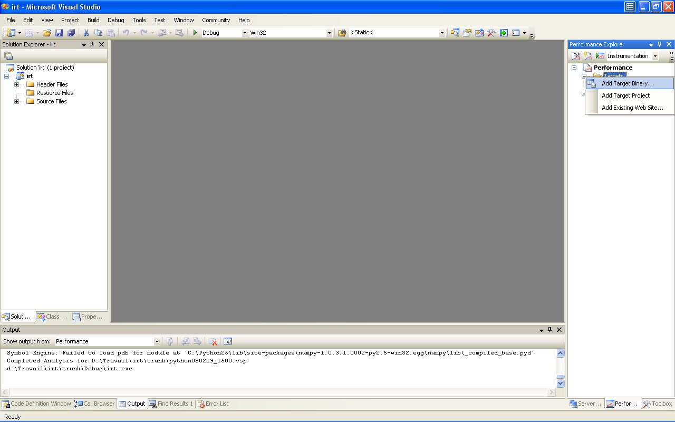Toggle auto-hide pin on Solution Explorer
Viewport: 675px width, 422px height.
point(92,45)
